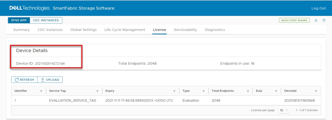The image size is (332, 120).
Task: Open the help question mark icon
Action: click(324, 20)
